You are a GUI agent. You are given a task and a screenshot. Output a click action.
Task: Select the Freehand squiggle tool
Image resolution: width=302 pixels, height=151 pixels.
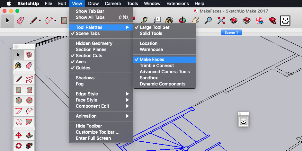tap(29, 79)
